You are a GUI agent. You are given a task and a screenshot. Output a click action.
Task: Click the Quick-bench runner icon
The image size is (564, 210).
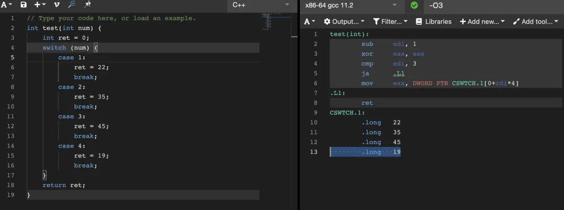[x=87, y=5]
